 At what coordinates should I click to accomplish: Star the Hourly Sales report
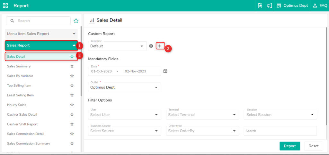(72, 105)
